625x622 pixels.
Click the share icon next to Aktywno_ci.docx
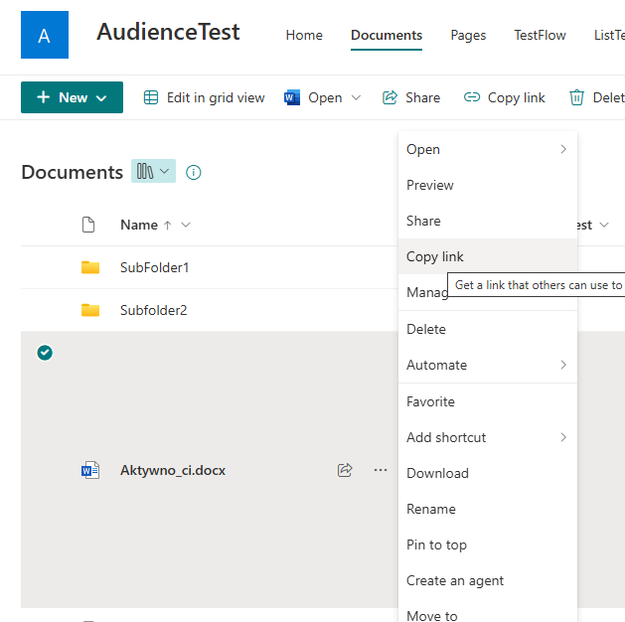pos(345,470)
